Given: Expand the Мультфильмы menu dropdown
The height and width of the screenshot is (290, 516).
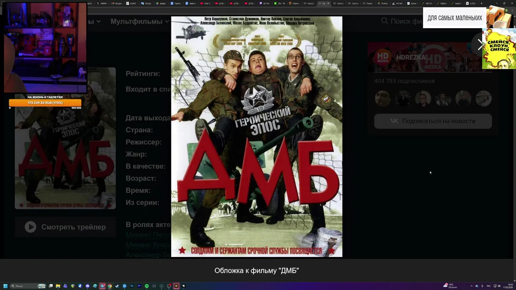Looking at the screenshot, I should click(140, 21).
